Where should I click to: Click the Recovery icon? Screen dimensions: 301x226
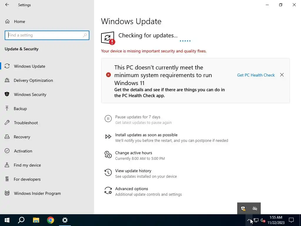click(7, 137)
